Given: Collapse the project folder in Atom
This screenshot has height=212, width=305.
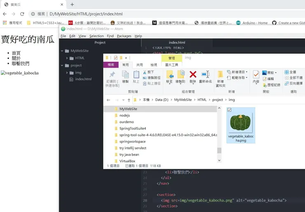Looking at the screenshot, I should pyautogui.click(x=62, y=65).
